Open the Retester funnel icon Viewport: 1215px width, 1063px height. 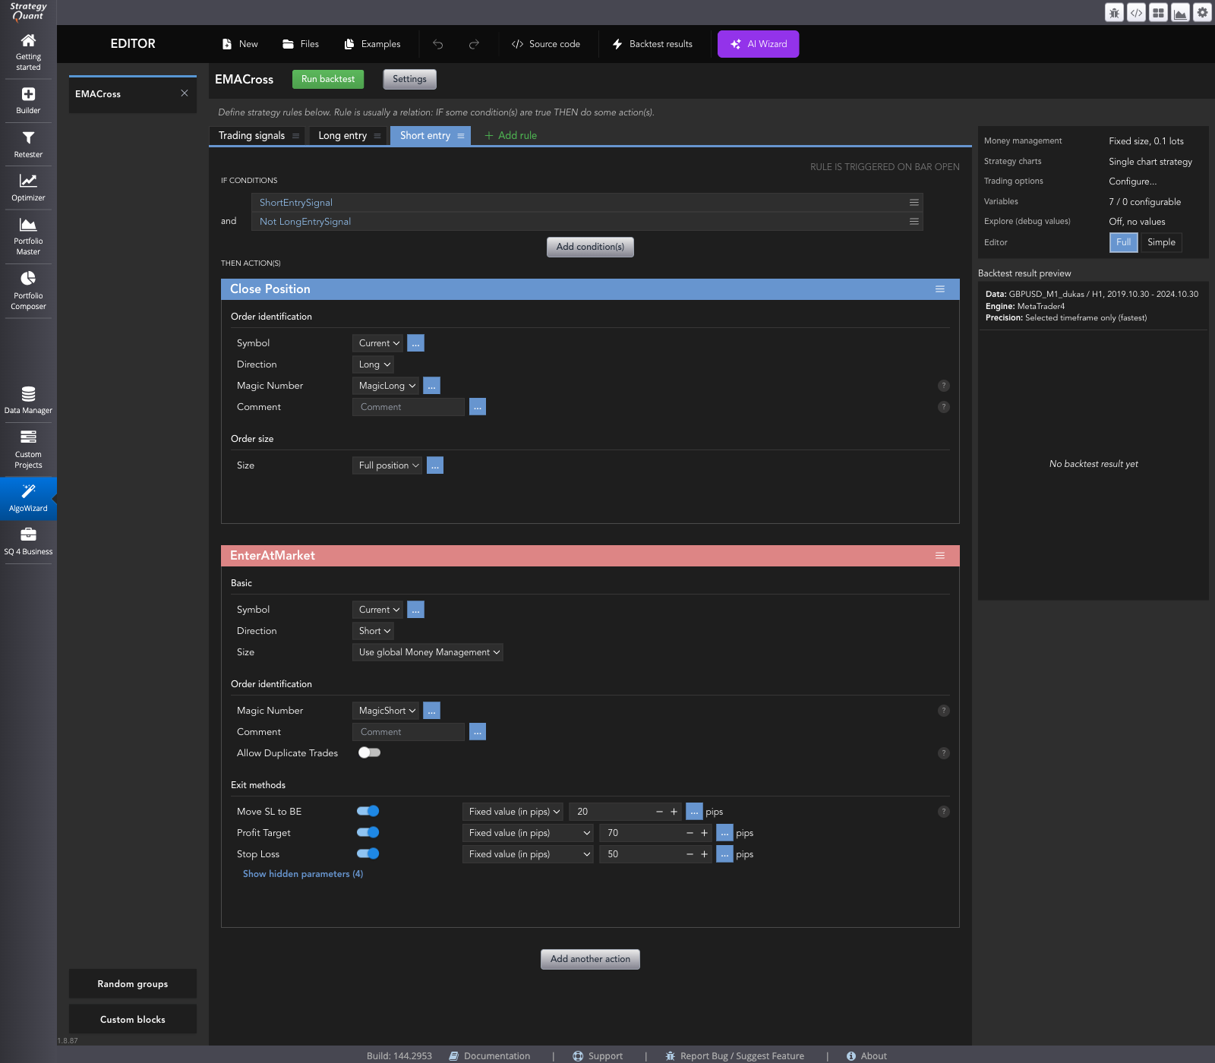28,138
